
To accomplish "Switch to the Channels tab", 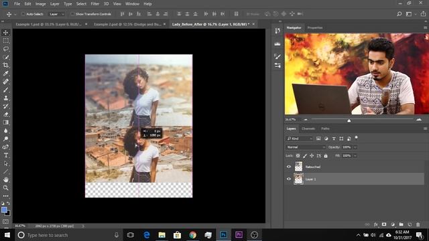I will point(308,129).
